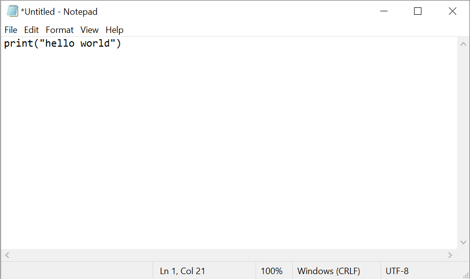Open the View menu
This screenshot has width=470, height=279.
click(x=89, y=30)
